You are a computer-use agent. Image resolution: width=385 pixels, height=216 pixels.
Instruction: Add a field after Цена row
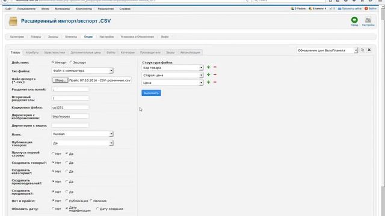[x=209, y=82]
